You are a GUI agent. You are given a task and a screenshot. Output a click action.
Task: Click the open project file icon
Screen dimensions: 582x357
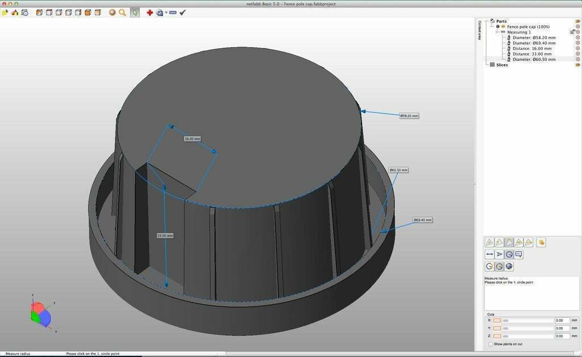point(5,12)
